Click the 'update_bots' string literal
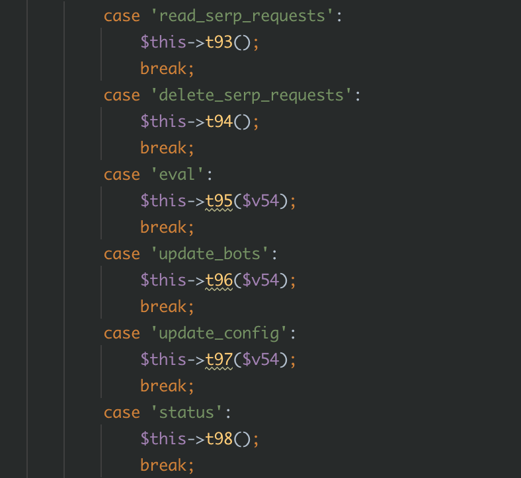521x478 pixels. pos(214,254)
